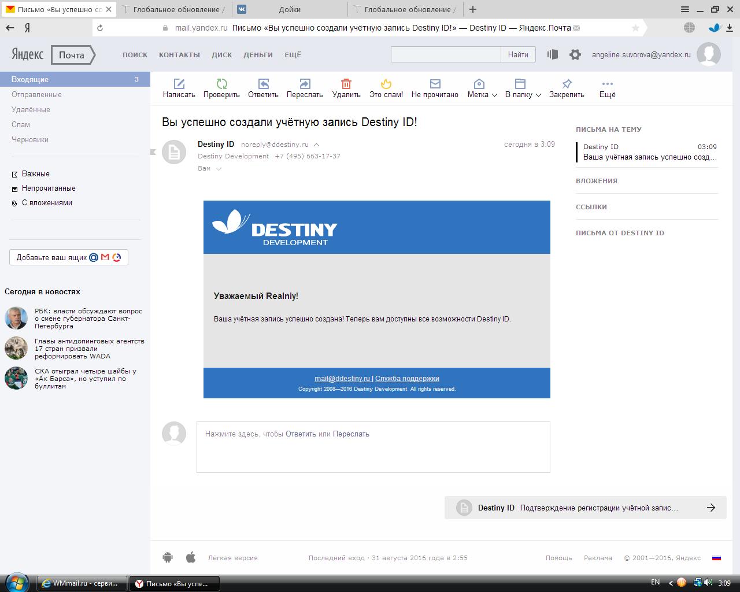The width and height of the screenshot is (740, 592).
Task: Expand ПИСЬМА ОТ DESTINY ID section
Action: pos(620,233)
